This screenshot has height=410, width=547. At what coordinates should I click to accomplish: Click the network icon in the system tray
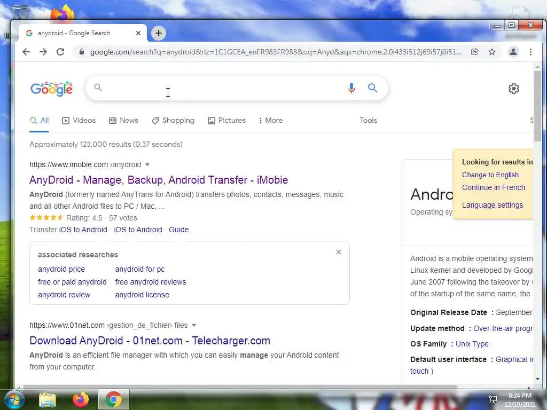[493, 399]
